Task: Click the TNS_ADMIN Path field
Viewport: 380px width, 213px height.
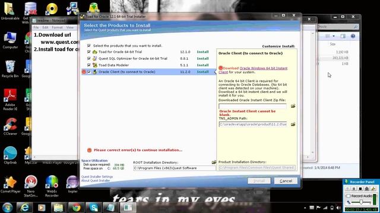Action: point(253,124)
